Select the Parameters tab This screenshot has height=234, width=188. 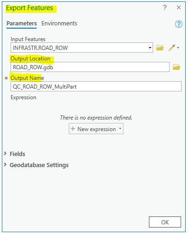coord(22,24)
